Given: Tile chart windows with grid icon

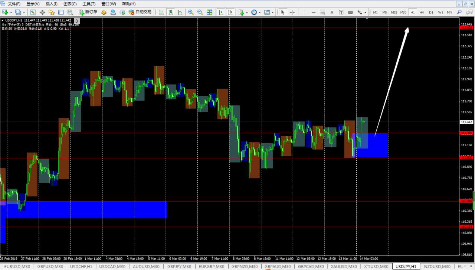Looking at the screenshot, I should tap(209, 12).
